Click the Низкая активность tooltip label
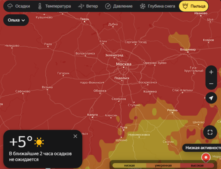This screenshot has height=169, width=221. coord(202,148)
